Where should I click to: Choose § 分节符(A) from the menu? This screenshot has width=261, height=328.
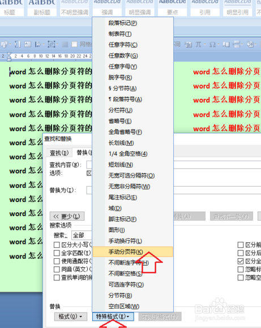click(x=133, y=89)
